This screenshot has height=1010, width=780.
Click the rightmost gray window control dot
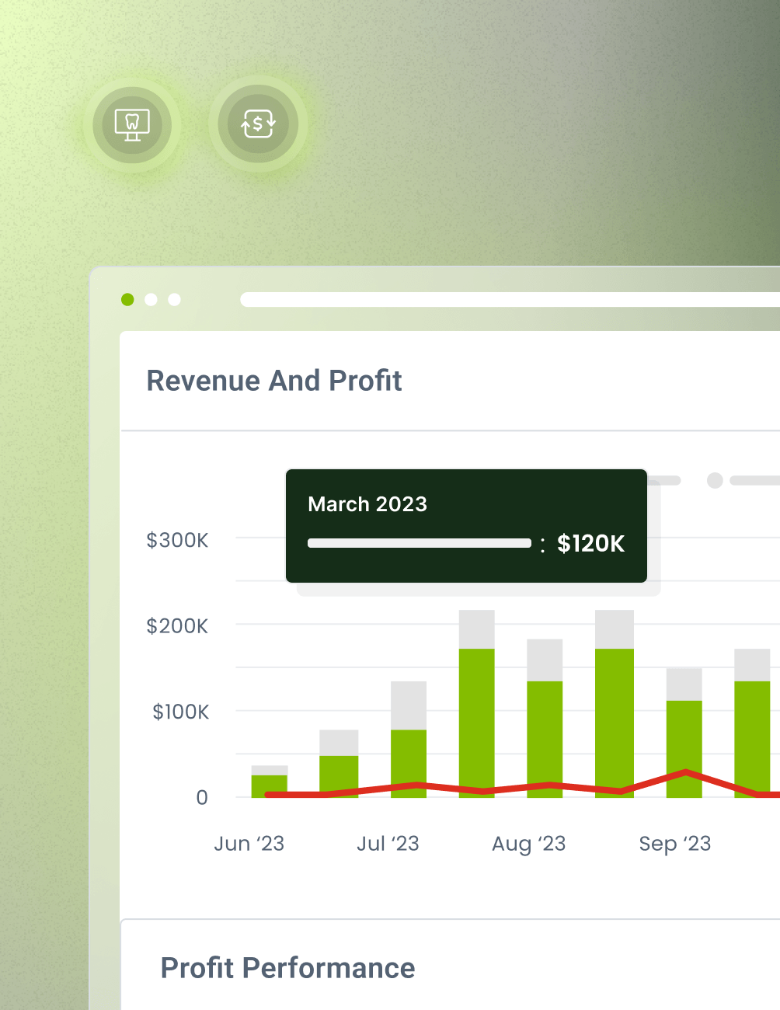(175, 300)
